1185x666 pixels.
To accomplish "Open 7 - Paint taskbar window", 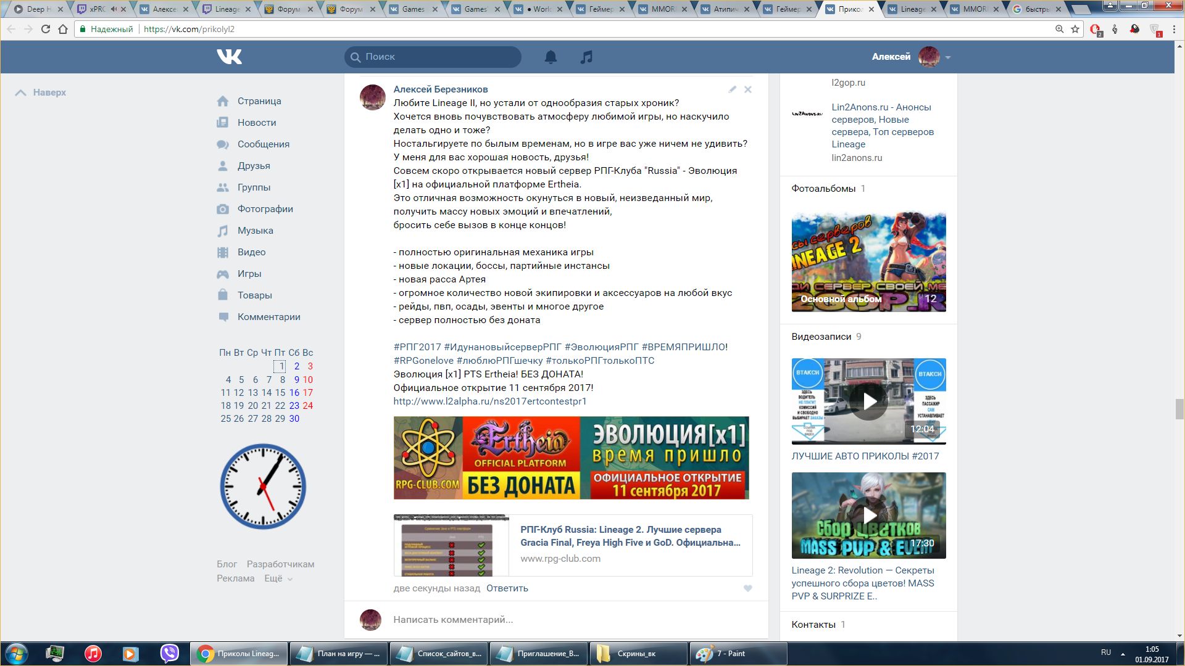I will pyautogui.click(x=738, y=654).
